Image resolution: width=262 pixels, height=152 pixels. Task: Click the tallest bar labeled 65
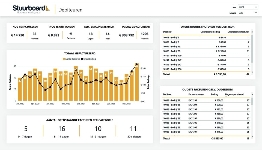[137, 82]
